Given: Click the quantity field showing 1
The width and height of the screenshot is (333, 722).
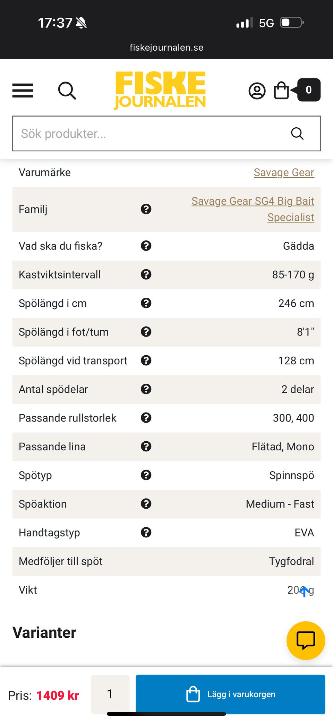Looking at the screenshot, I should point(110,694).
